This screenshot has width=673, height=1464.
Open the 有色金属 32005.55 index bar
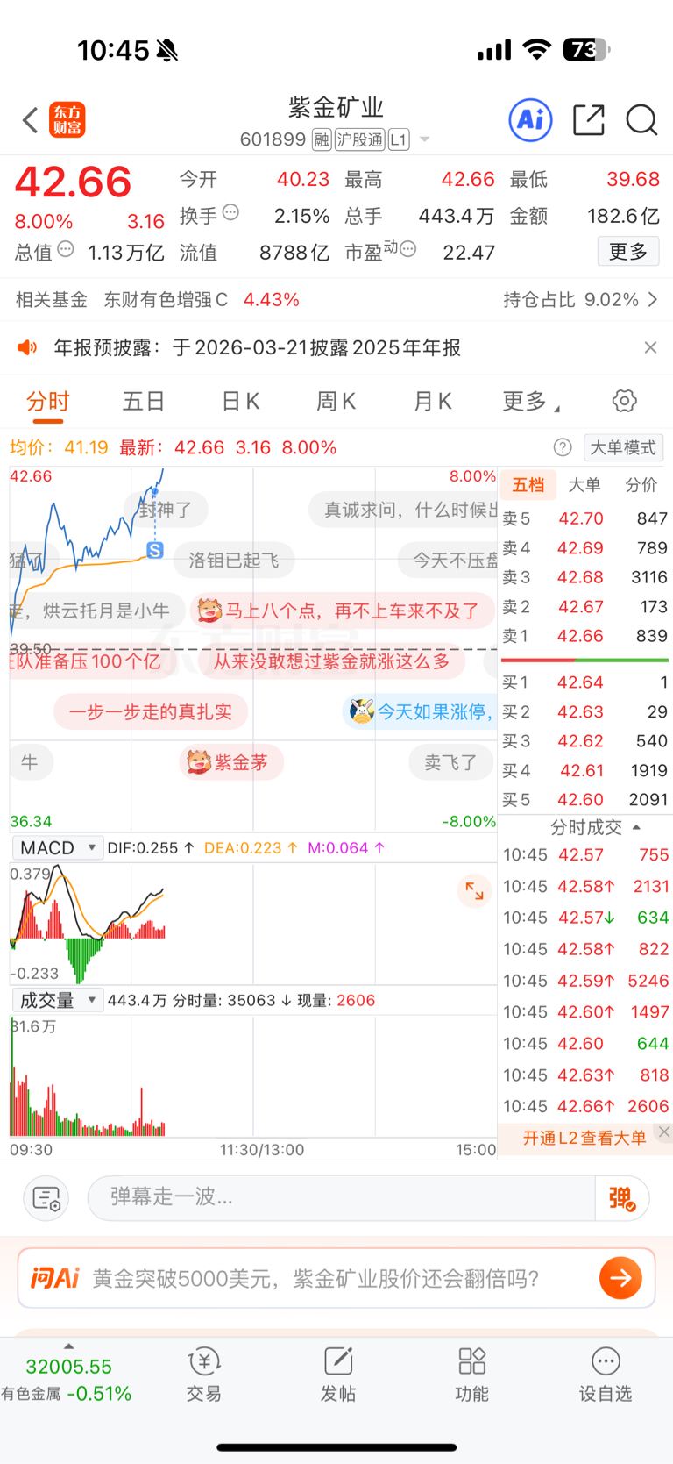click(68, 1380)
